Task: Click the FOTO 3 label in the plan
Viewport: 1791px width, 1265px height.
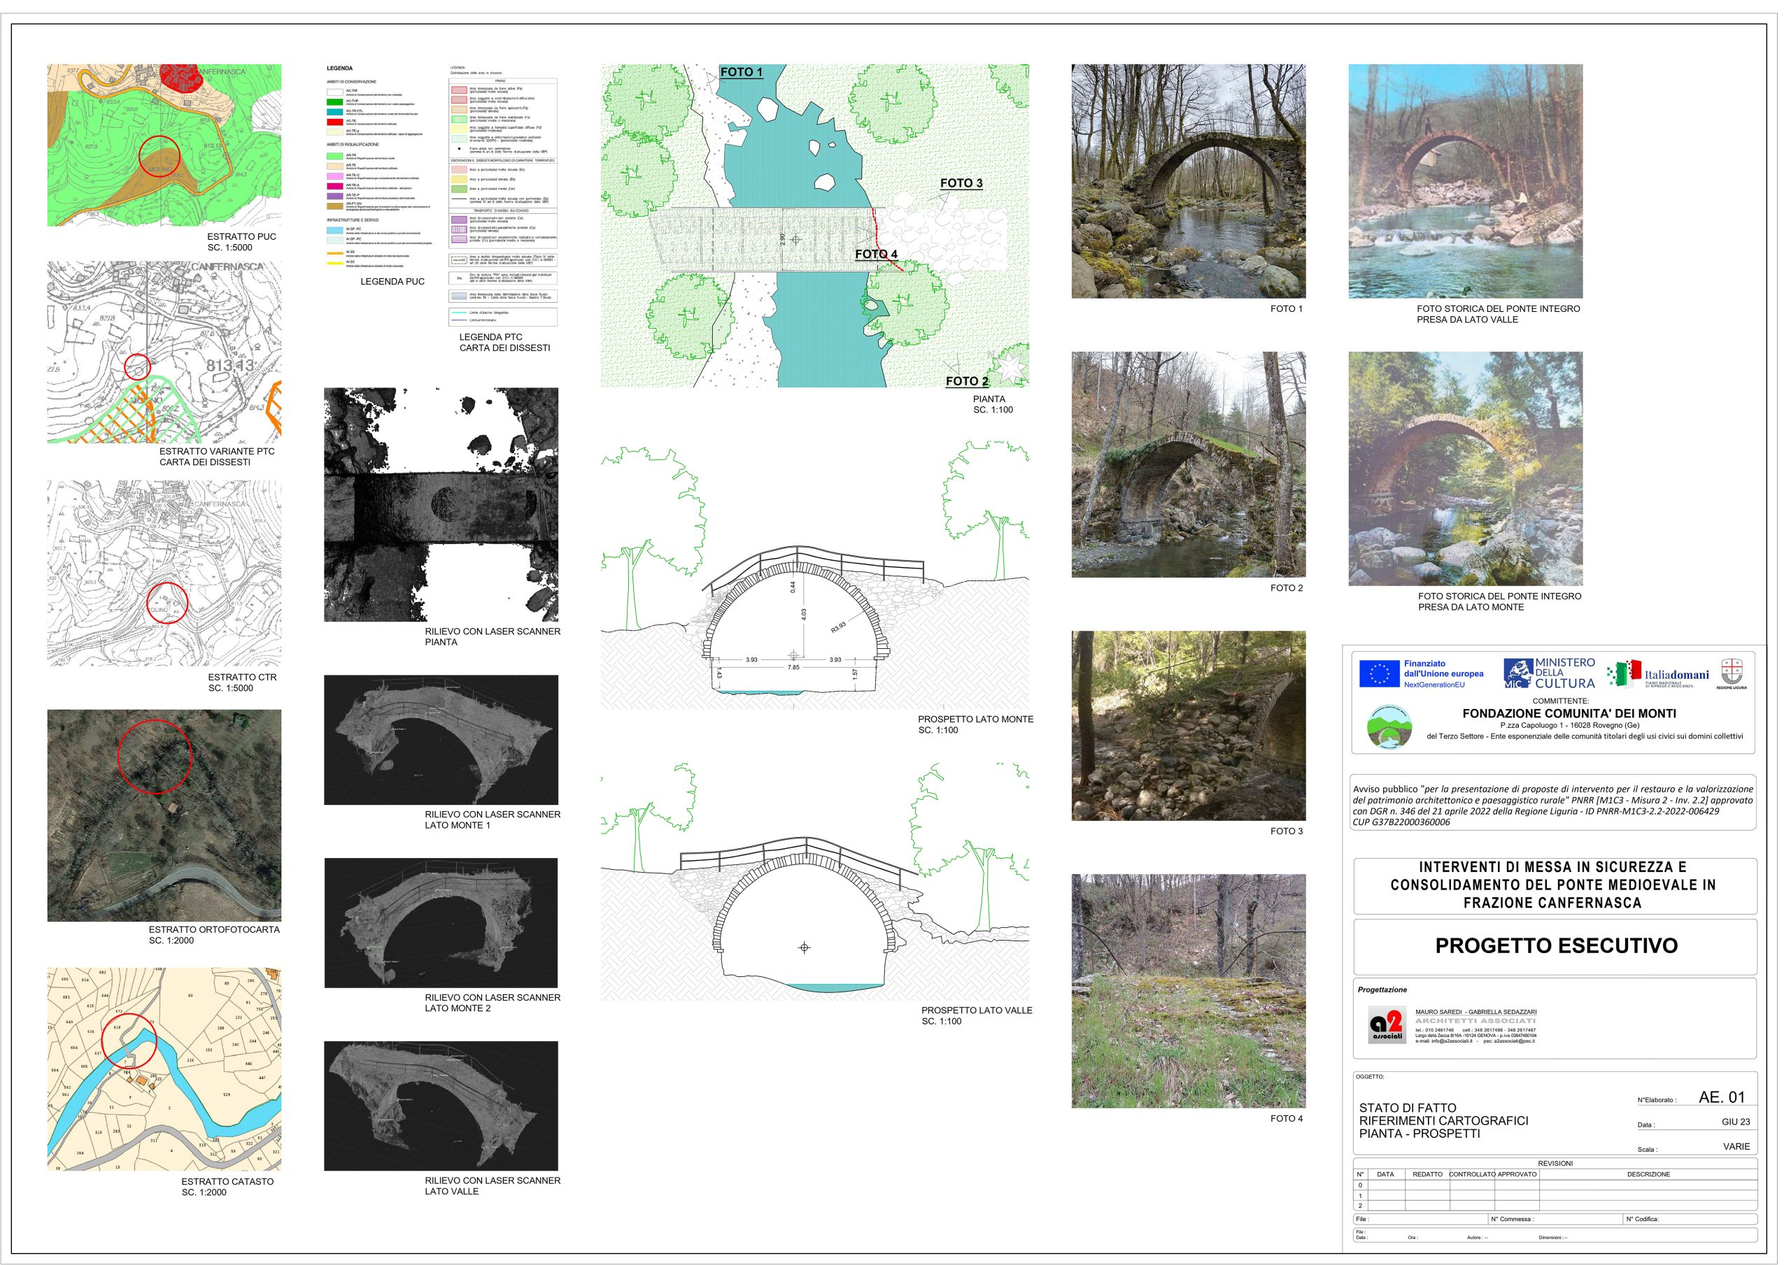Action: click(x=961, y=183)
